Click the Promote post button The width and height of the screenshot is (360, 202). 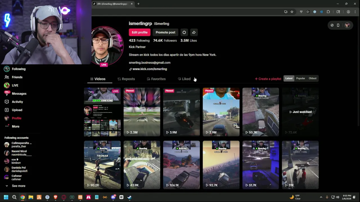[165, 32]
